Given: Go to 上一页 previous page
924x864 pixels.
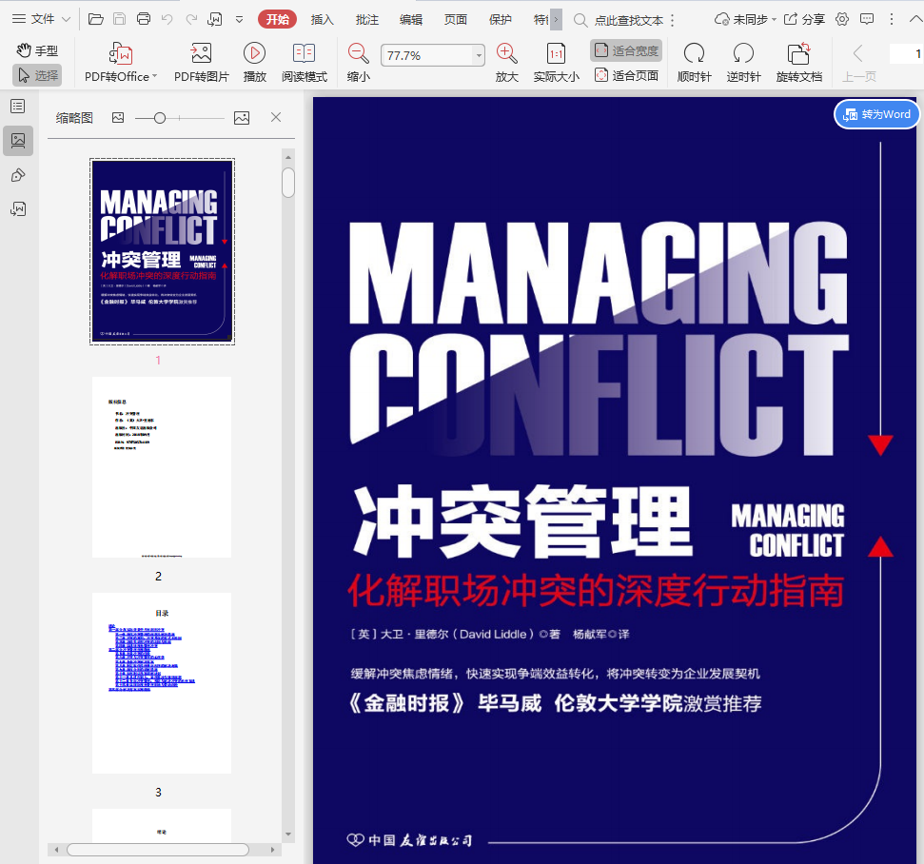Looking at the screenshot, I should (x=858, y=63).
